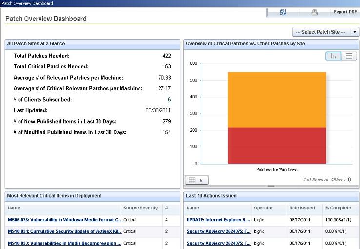Click the items in 'Other' count link
Viewport: 360px width, 249px height.
click(x=349, y=180)
